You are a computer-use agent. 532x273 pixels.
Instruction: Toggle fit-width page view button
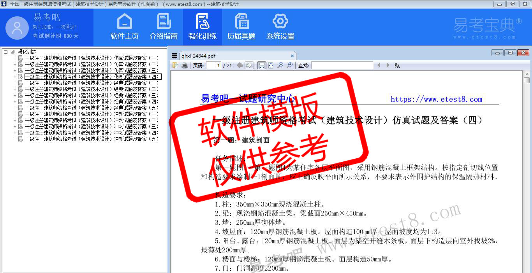[262, 65]
